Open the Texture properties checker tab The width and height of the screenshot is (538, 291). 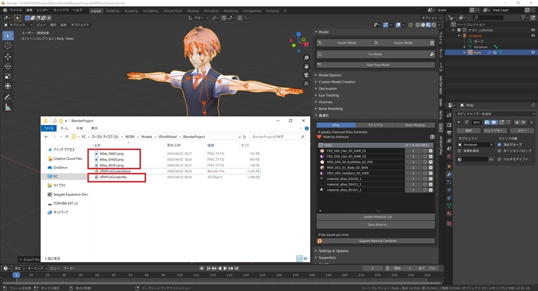tap(450, 223)
